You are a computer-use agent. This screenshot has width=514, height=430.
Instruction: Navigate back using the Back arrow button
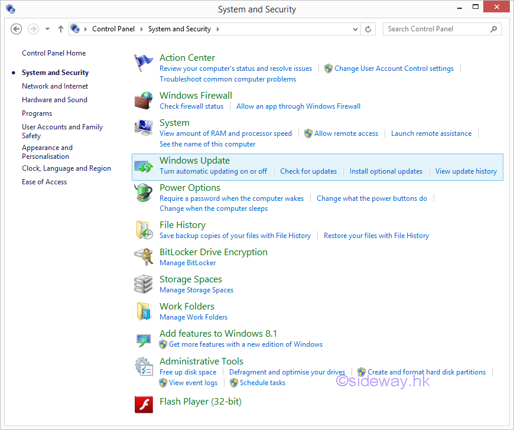click(x=17, y=29)
